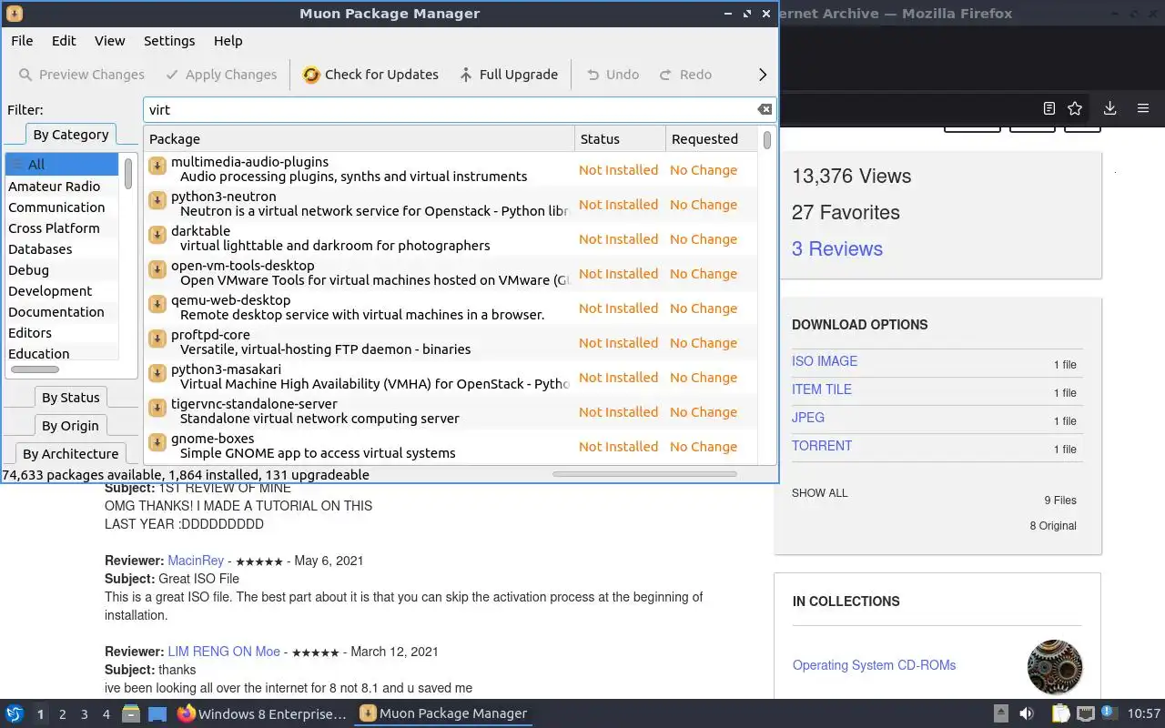Sort by the Package column header
This screenshot has height=728, width=1165.
coord(360,139)
